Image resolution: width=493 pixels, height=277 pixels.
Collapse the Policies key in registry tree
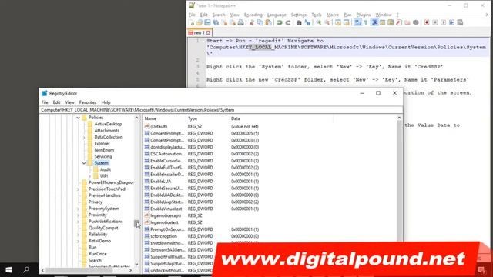[x=78, y=118]
